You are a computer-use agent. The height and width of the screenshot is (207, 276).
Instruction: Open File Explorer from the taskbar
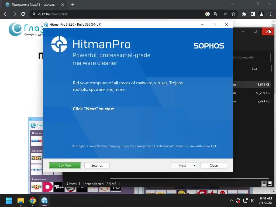click(20, 201)
